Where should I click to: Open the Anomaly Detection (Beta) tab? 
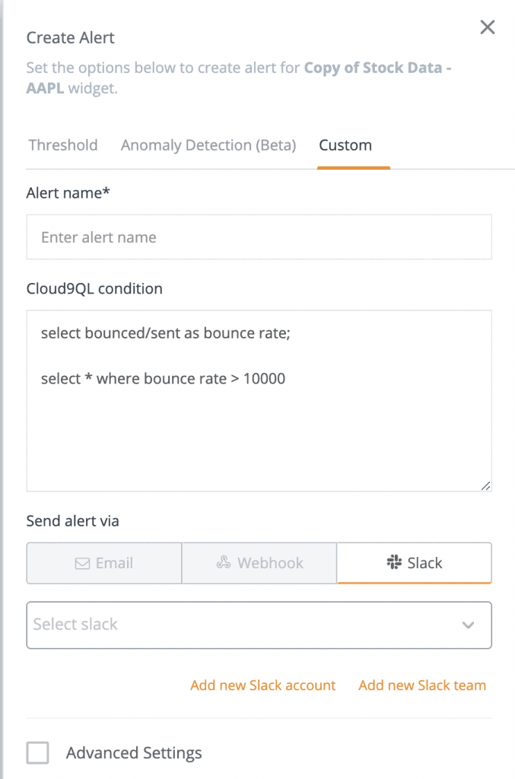coord(208,145)
